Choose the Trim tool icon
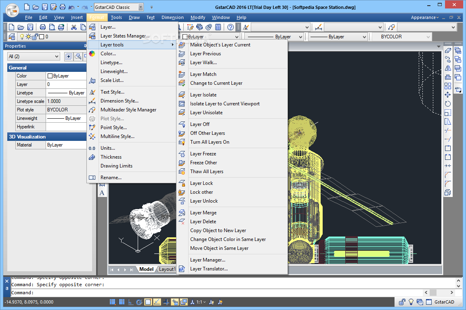 pyautogui.click(x=448, y=130)
